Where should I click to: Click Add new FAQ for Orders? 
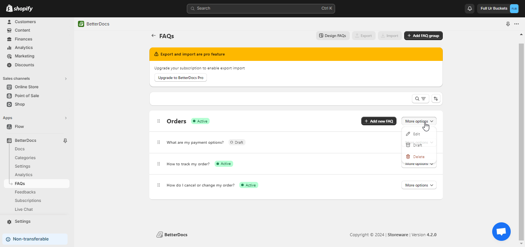[x=379, y=121]
